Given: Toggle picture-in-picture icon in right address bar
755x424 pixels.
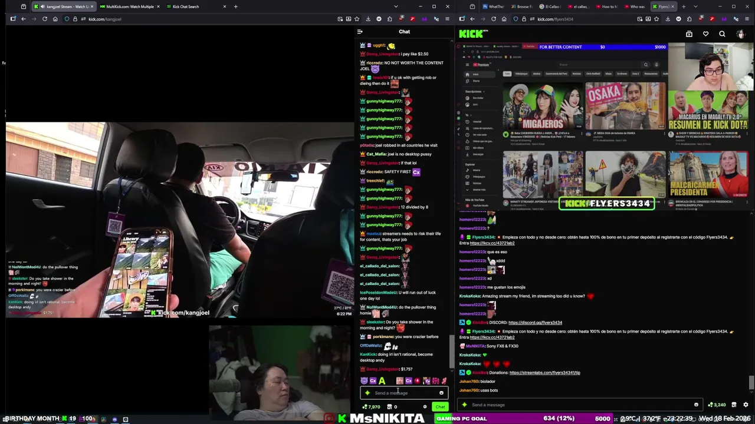Looking at the screenshot, I should click(x=639, y=19).
